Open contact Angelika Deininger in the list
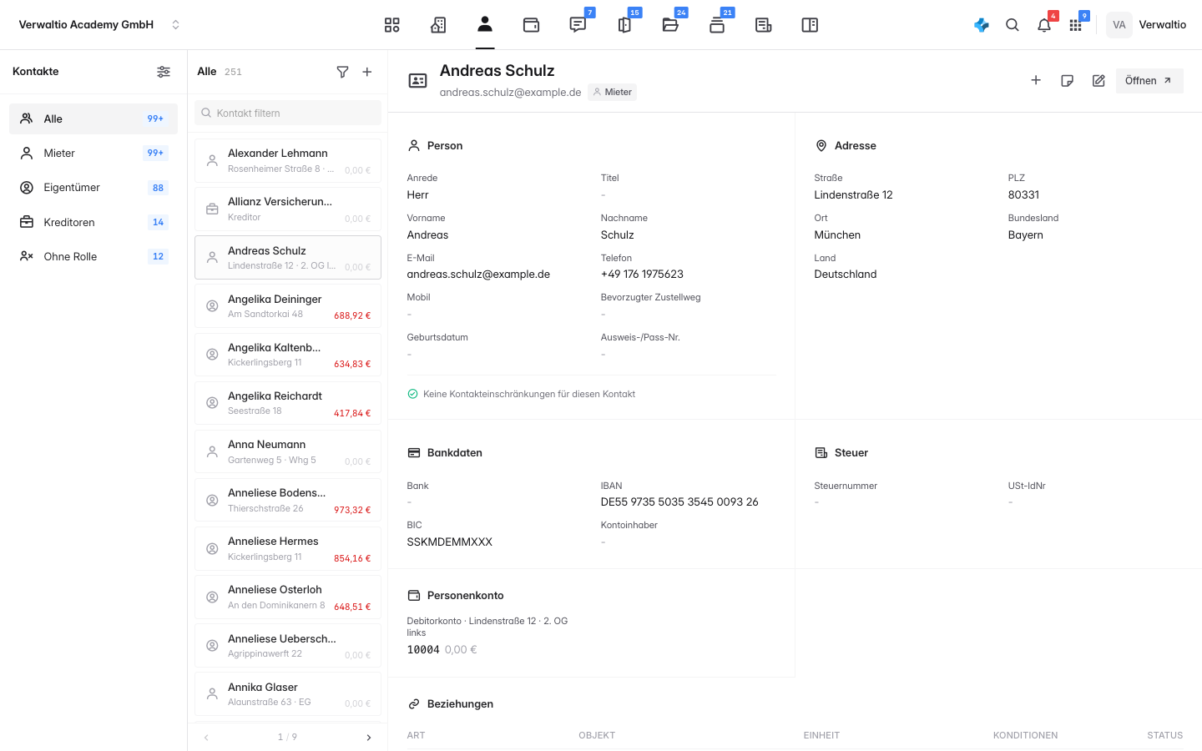The width and height of the screenshot is (1202, 751). click(288, 306)
